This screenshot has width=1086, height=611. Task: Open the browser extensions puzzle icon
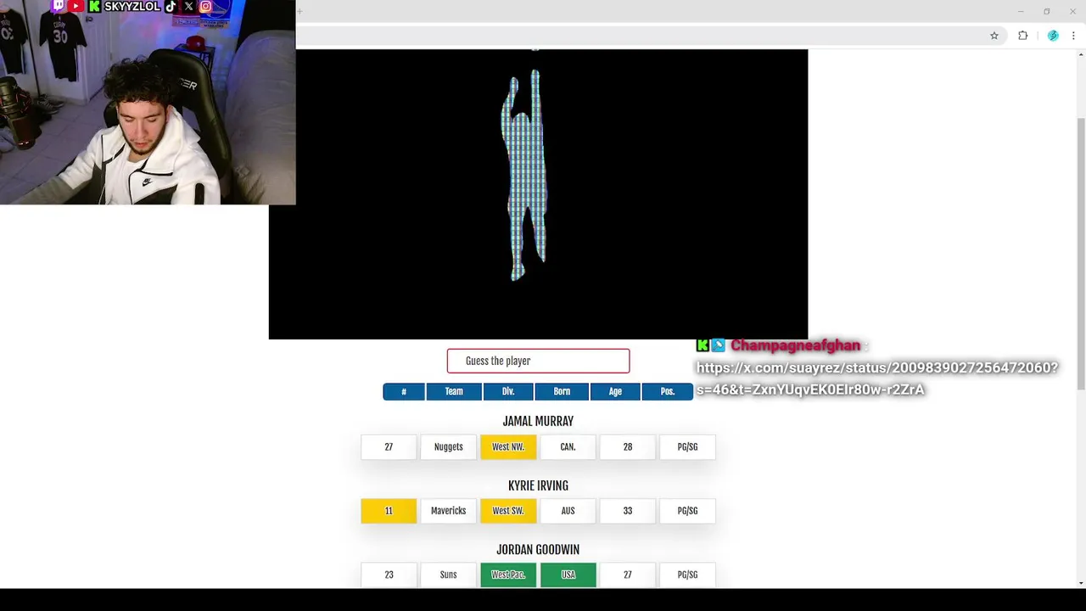[x=1022, y=36]
